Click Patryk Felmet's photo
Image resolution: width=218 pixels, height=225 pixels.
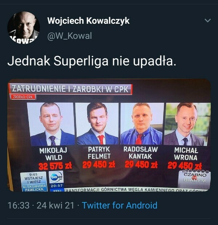[97, 124]
